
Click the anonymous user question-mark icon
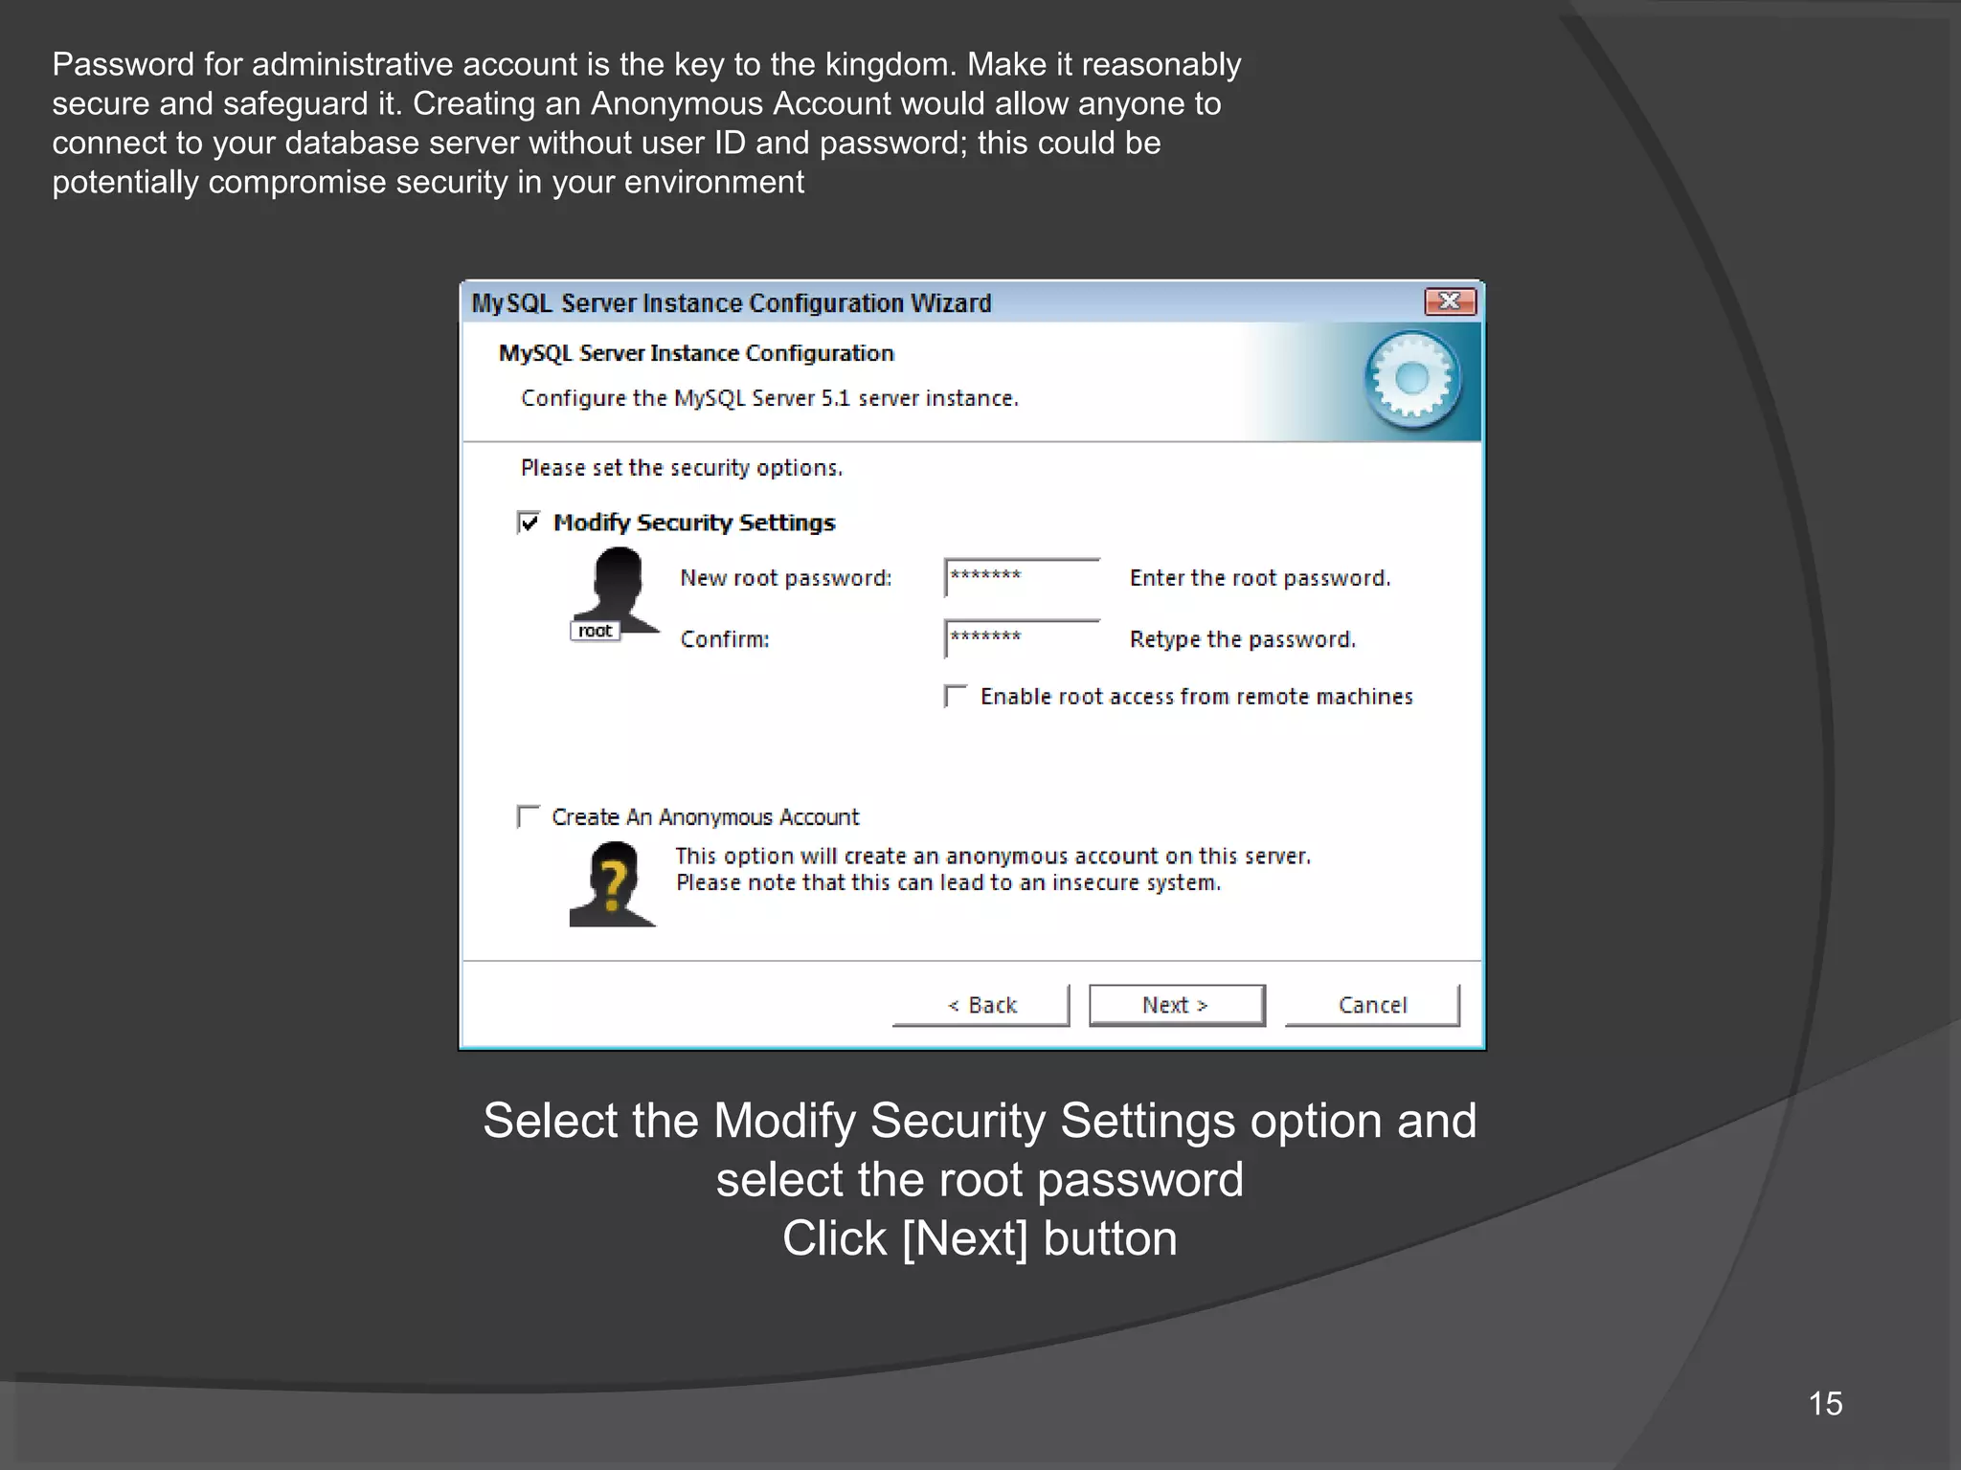pos(613,883)
